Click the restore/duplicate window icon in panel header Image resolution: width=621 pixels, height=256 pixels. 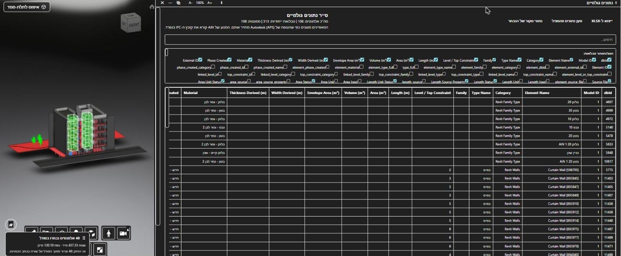178,3
